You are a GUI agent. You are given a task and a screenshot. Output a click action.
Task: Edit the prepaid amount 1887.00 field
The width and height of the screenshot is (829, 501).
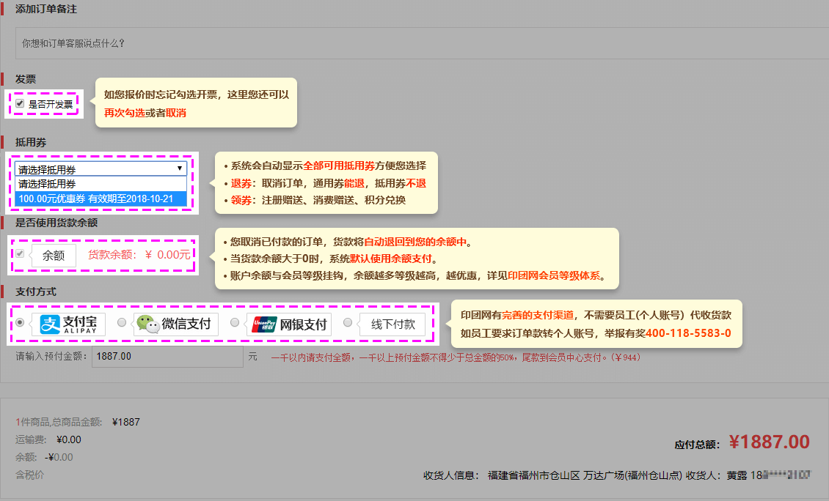169,356
